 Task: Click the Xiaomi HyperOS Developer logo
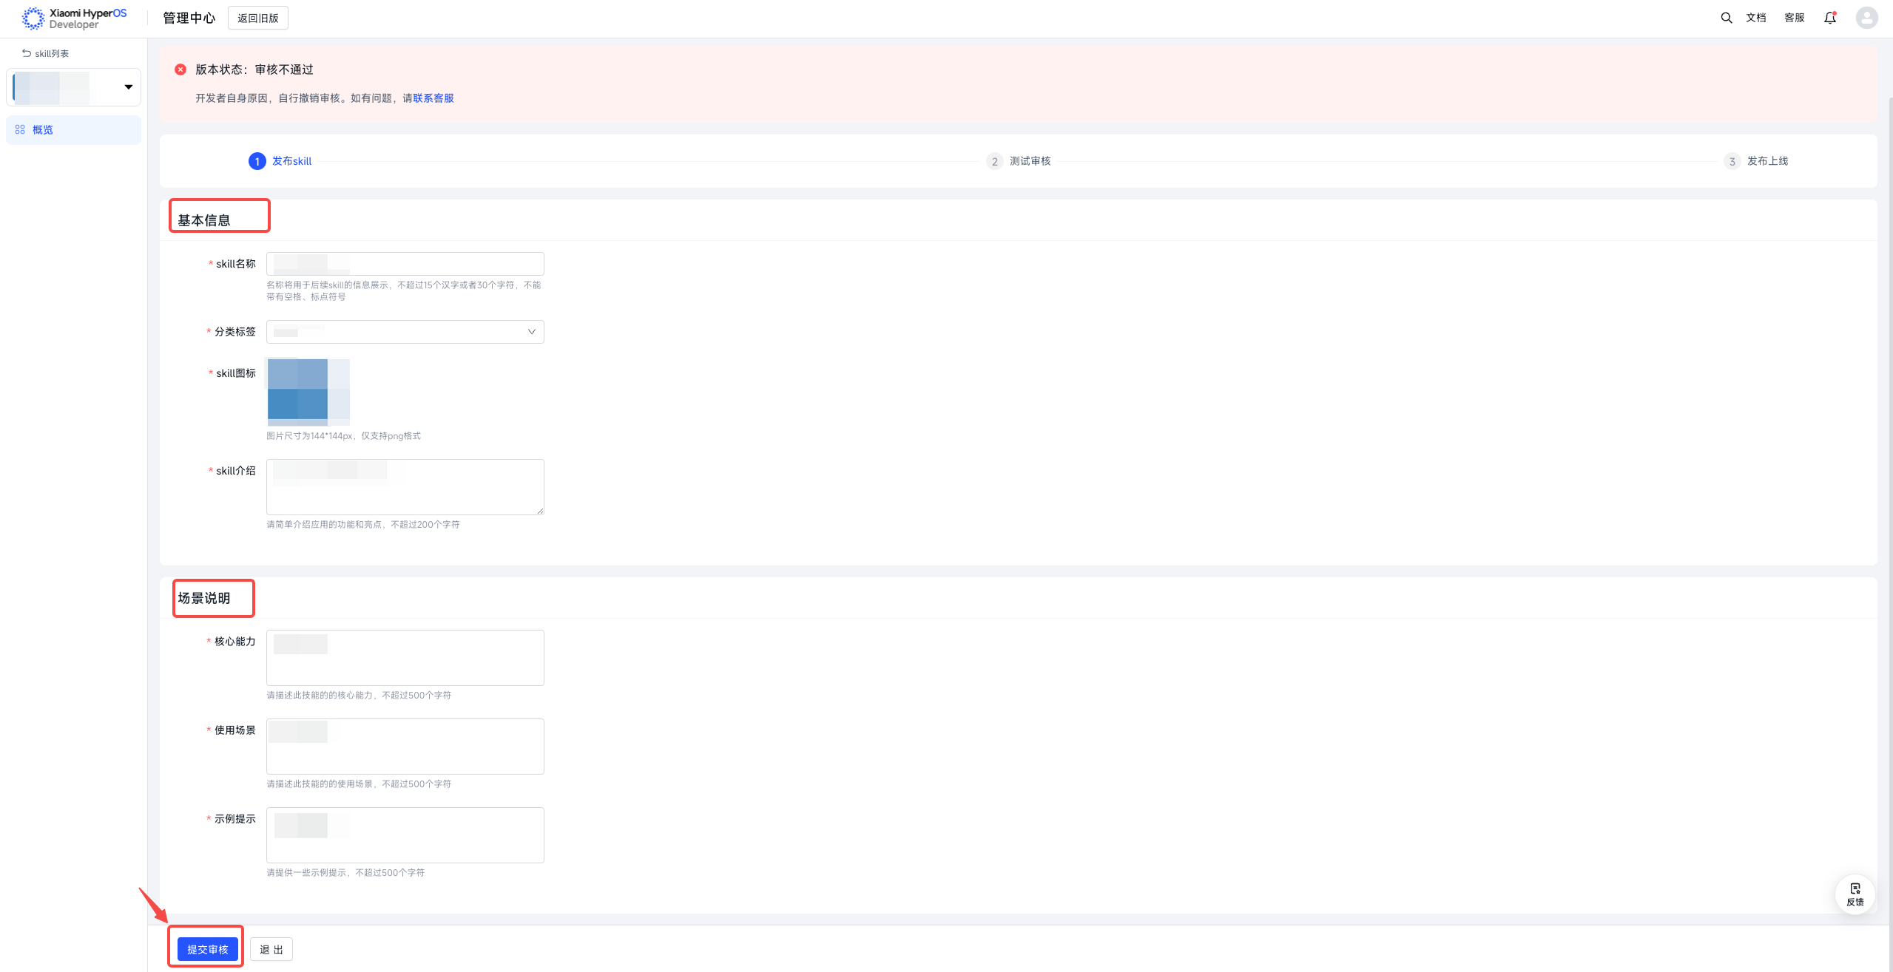(x=74, y=18)
